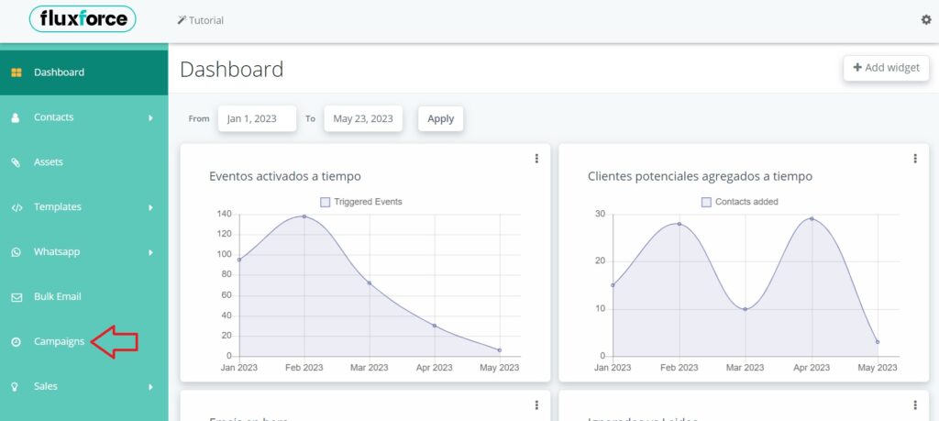The width and height of the screenshot is (939, 421).
Task: Click the Templates code icon
Action: 17,207
